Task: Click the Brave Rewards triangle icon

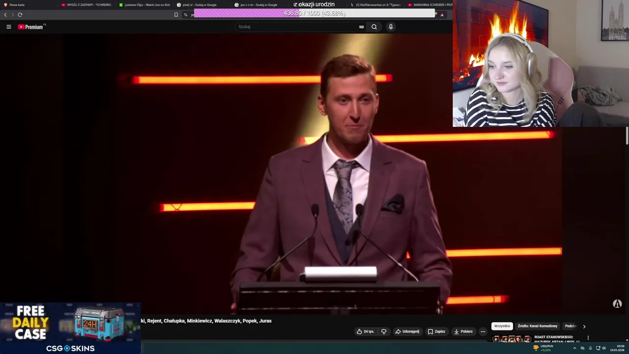Action: [x=442, y=15]
